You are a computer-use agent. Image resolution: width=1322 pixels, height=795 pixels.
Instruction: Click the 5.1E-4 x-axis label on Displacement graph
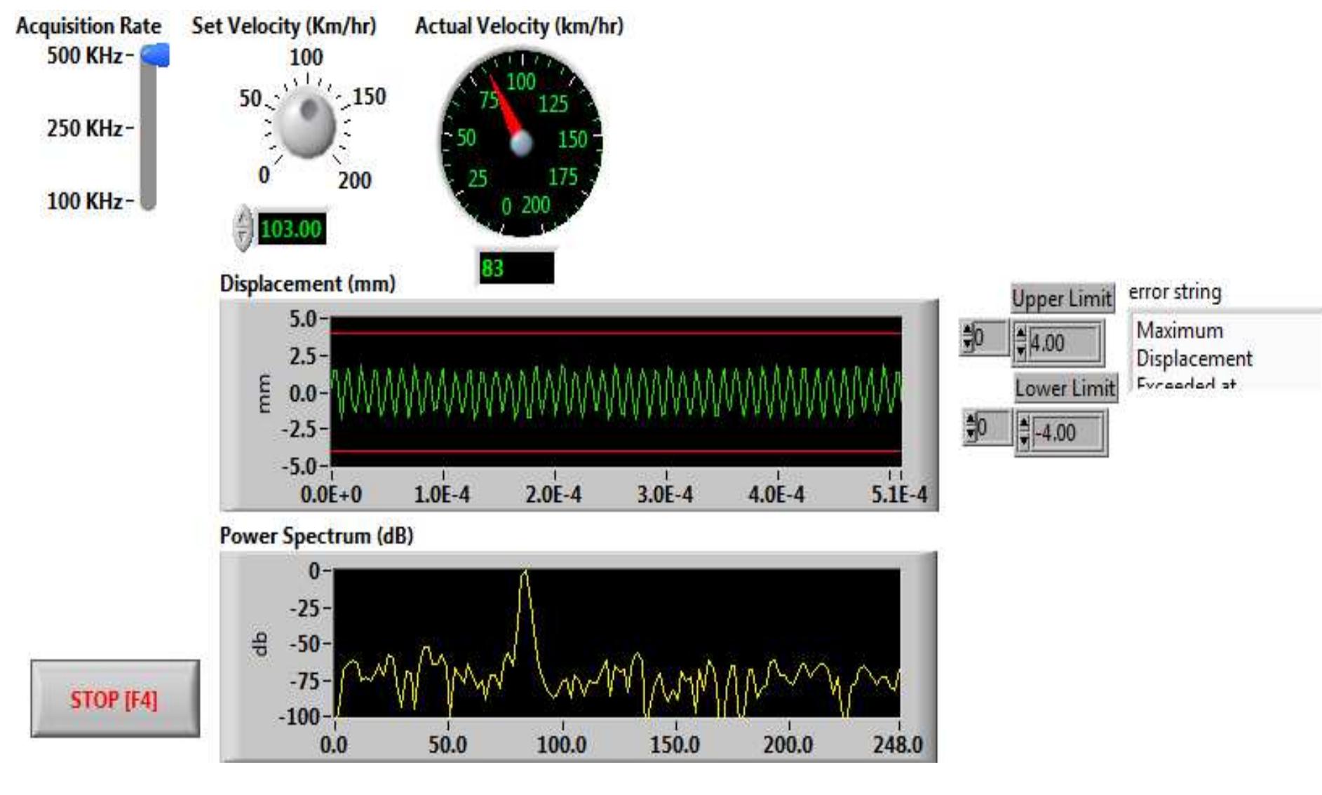pos(899,494)
